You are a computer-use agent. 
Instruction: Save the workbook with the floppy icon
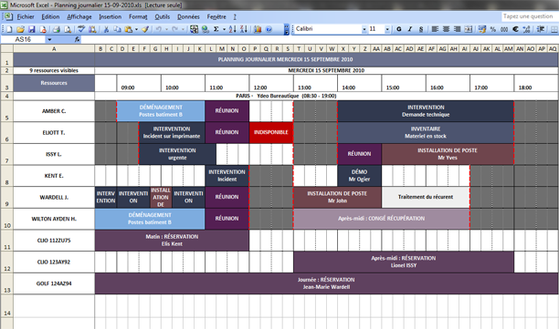[32, 29]
